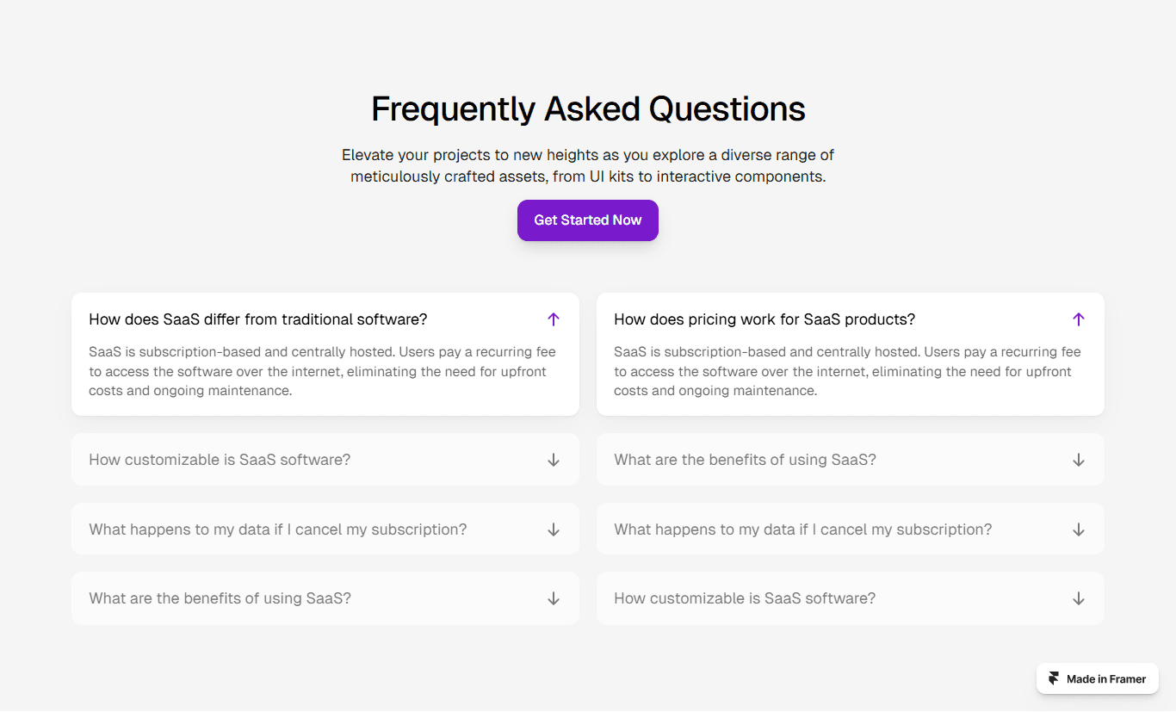
Task: Click the purple up arrow beside the pricing question
Action: tap(1079, 319)
